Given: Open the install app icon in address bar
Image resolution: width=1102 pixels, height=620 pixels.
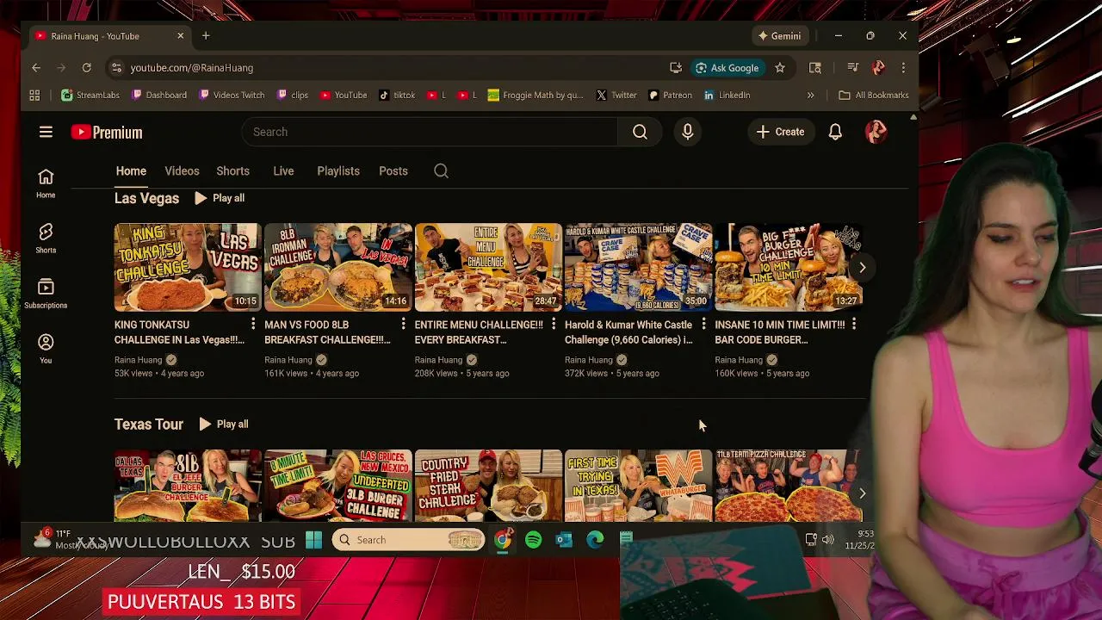Looking at the screenshot, I should pos(676,67).
